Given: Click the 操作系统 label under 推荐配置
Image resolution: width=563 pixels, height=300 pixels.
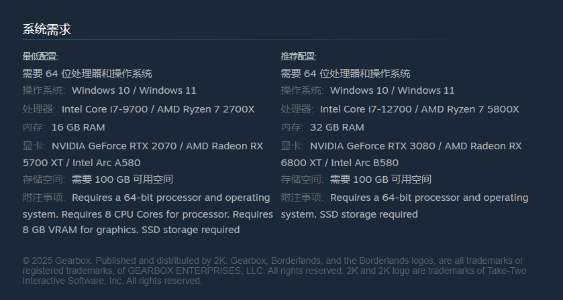Looking at the screenshot, I should click(302, 90).
